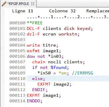Click the Ligne 11 status indicator
The width and height of the screenshot is (109, 107).
coord(23,11)
